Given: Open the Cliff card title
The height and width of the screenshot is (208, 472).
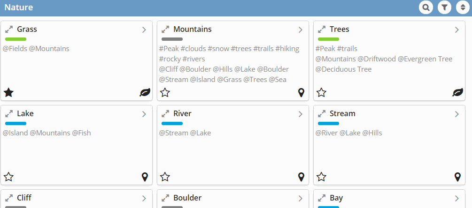Looking at the screenshot, I should [24, 198].
